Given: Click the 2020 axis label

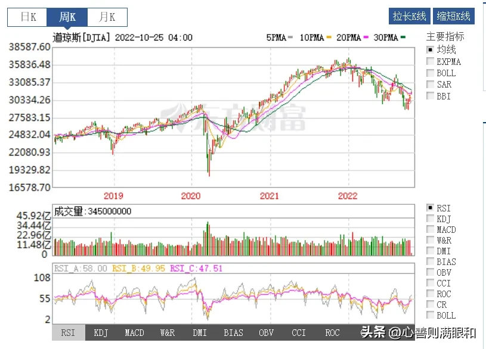Looking at the screenshot, I should click(x=191, y=196).
